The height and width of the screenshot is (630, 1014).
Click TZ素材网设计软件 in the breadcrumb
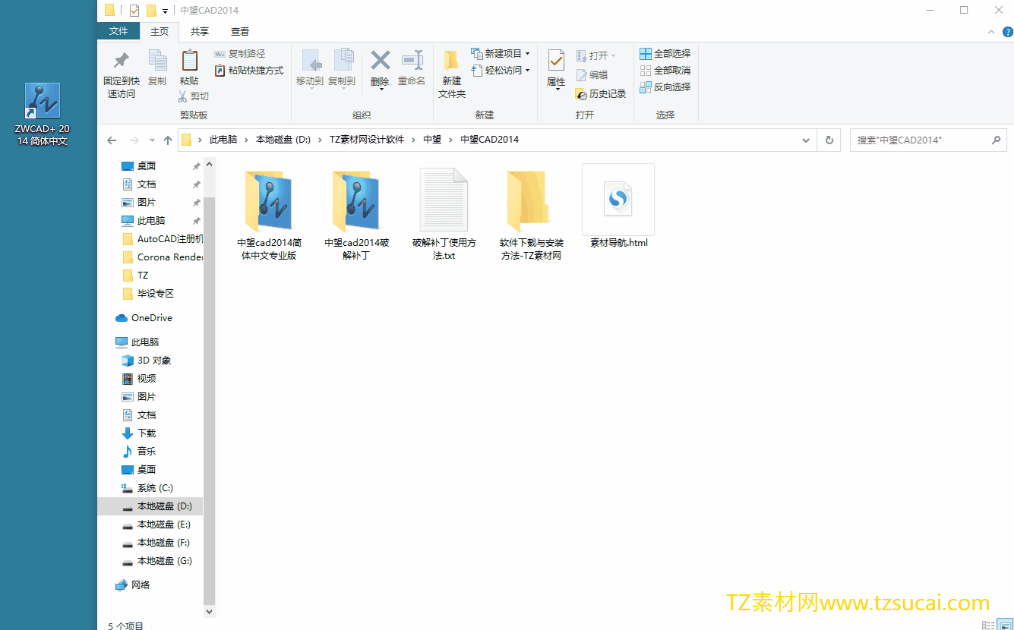pos(367,140)
